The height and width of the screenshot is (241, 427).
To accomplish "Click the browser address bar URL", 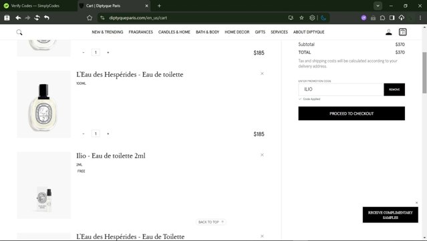I will tap(138, 17).
